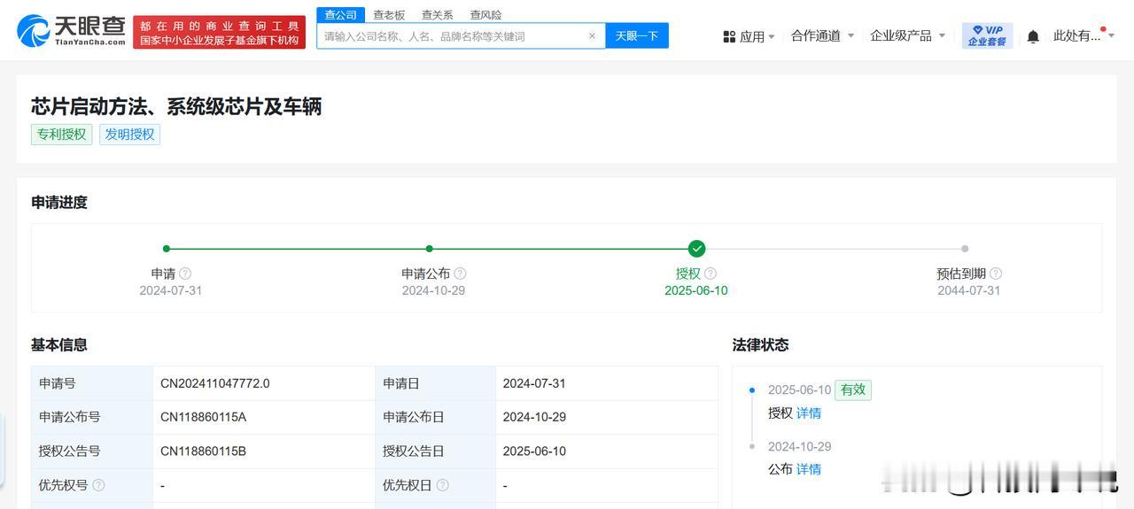Click grant announcement number CN118860115B
Screen dimensions: 1134x509
click(x=204, y=451)
